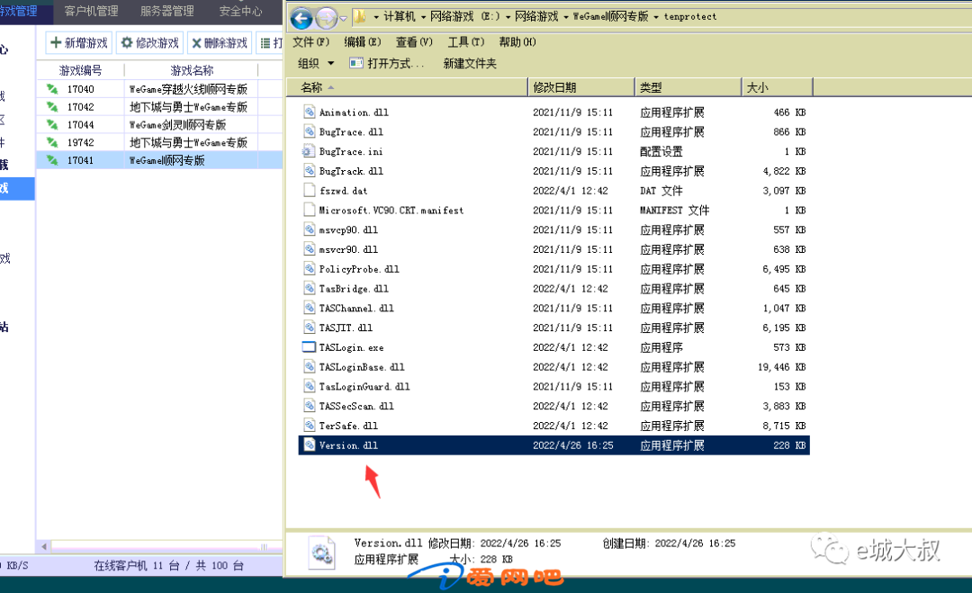This screenshot has height=593, width=972.
Task: Open the navigation history dropdown arrow
Action: tap(344, 19)
